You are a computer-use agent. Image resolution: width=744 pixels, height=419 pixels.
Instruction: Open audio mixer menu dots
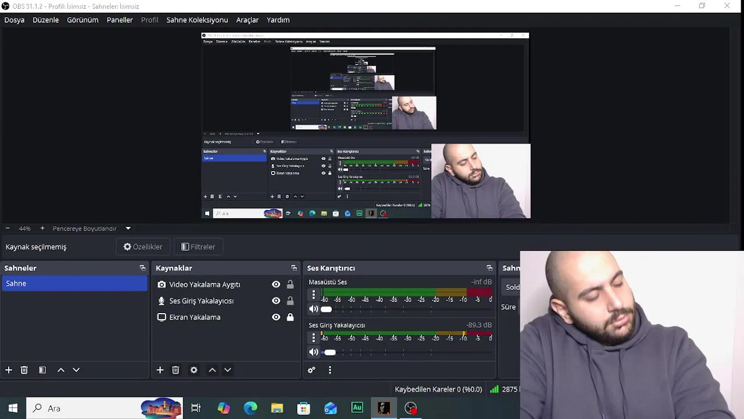tap(330, 370)
